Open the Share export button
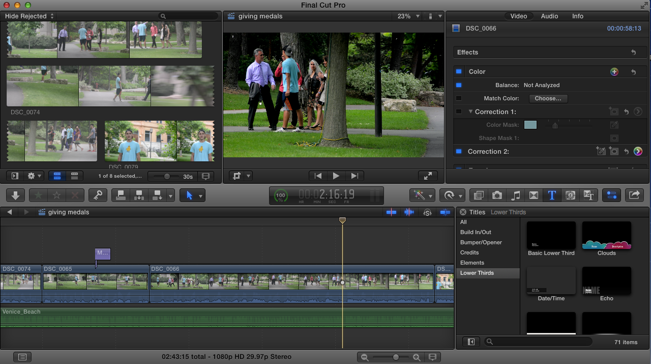This screenshot has height=364, width=651. click(x=634, y=195)
